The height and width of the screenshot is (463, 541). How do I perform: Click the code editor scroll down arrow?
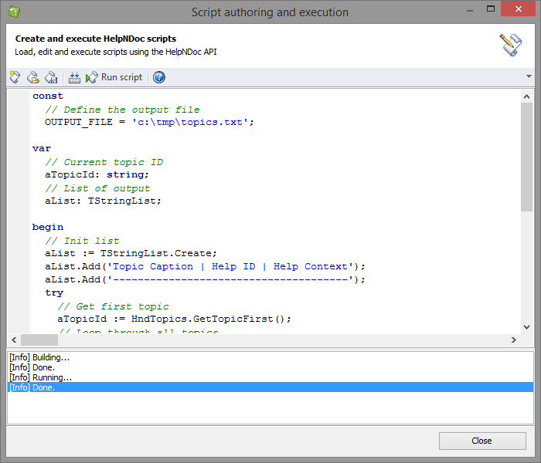(x=526, y=327)
